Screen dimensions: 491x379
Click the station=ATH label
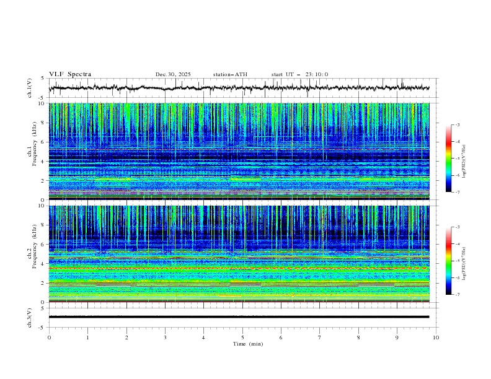point(230,74)
